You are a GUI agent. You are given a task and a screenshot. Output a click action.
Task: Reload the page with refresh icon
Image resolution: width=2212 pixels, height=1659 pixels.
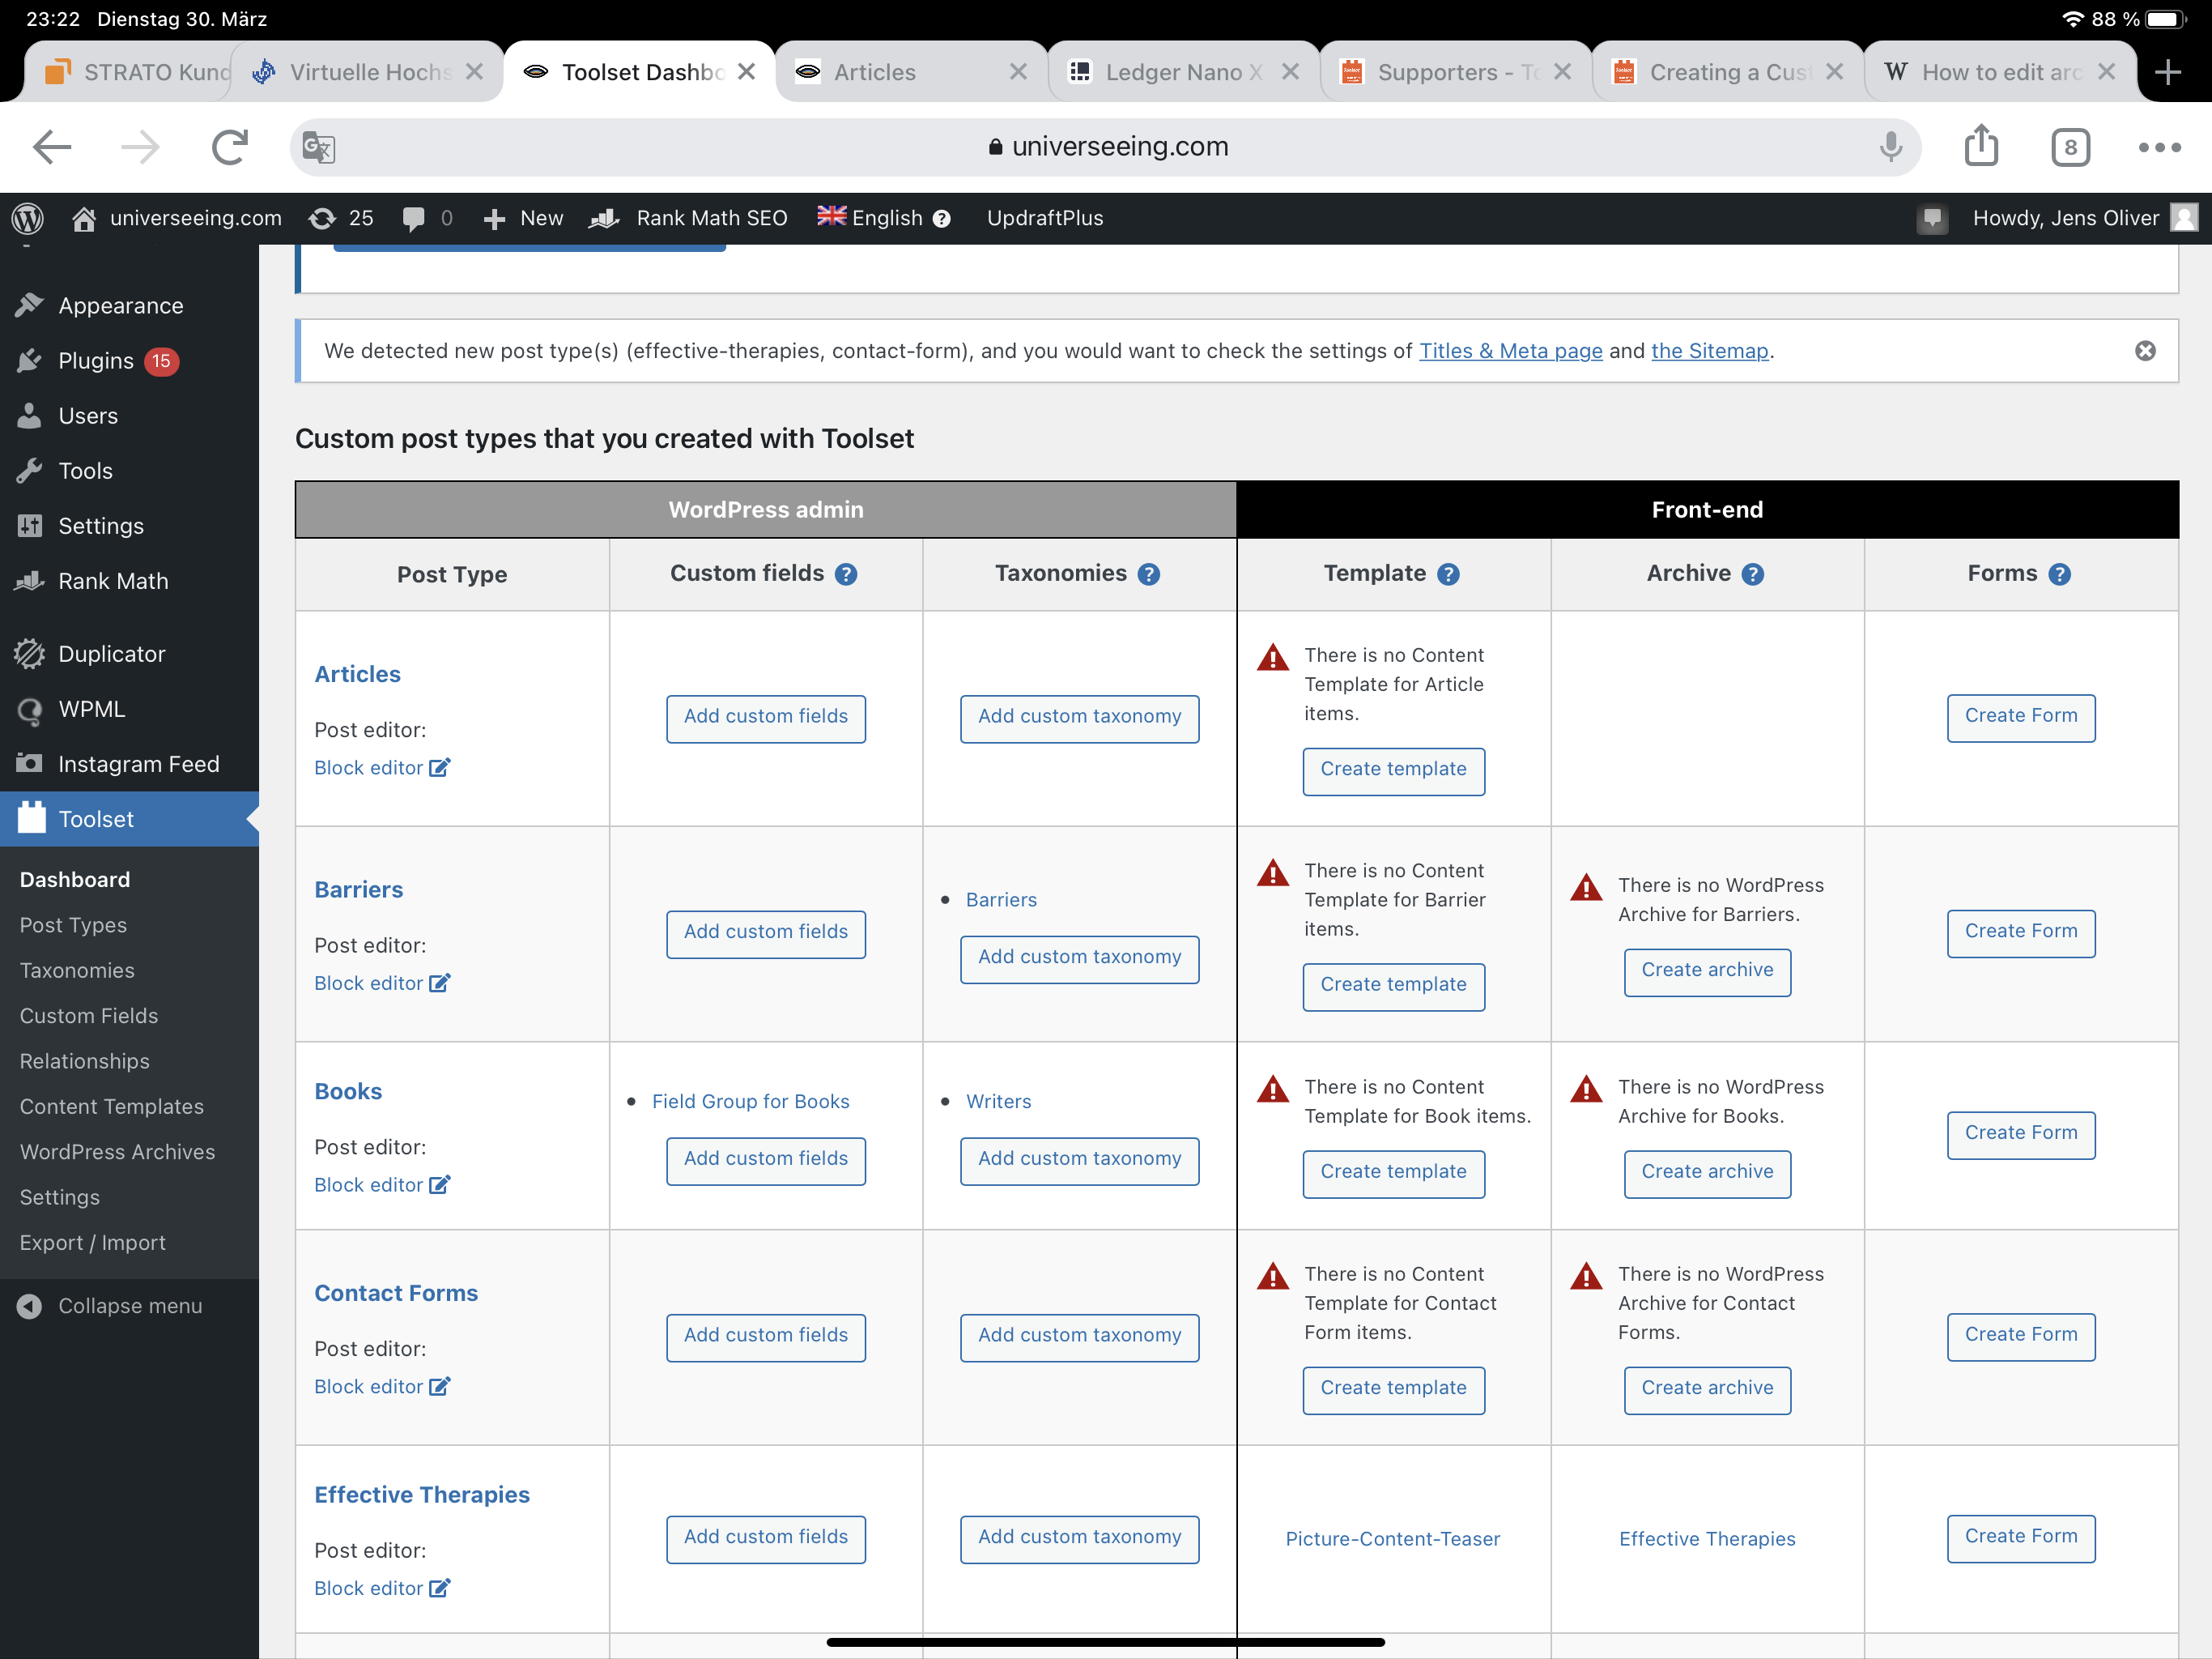(x=229, y=147)
